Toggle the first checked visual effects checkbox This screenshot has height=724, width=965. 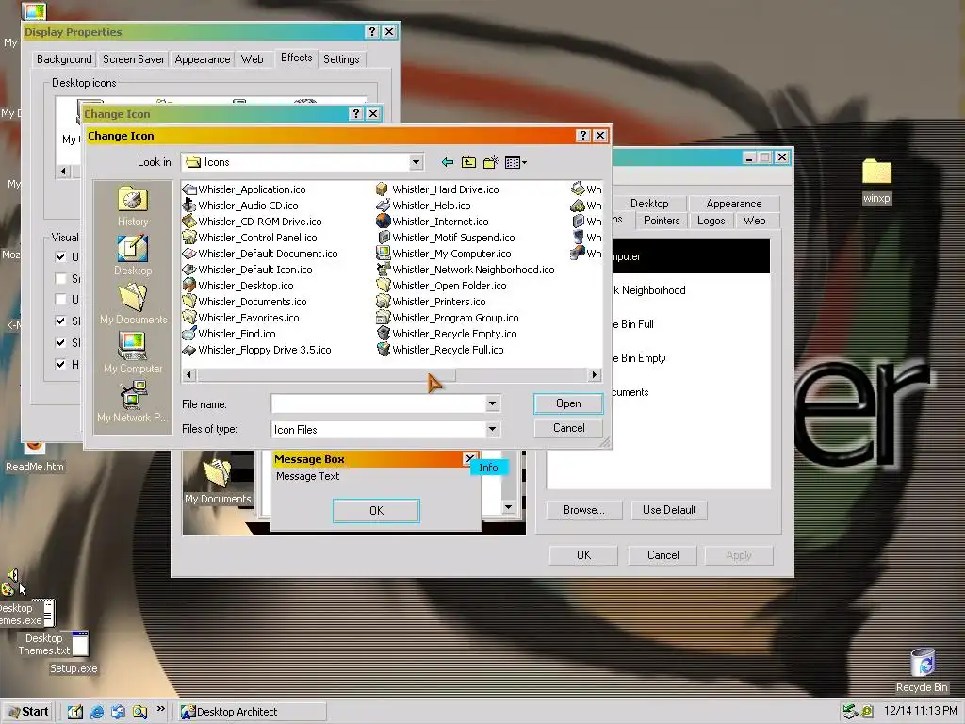[x=60, y=256]
